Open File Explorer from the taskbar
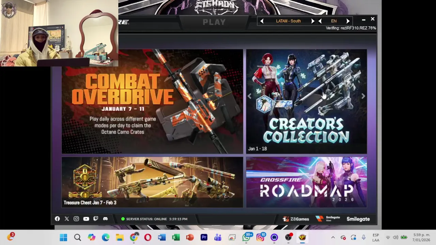The width and height of the screenshot is (436, 245). tap(120, 238)
